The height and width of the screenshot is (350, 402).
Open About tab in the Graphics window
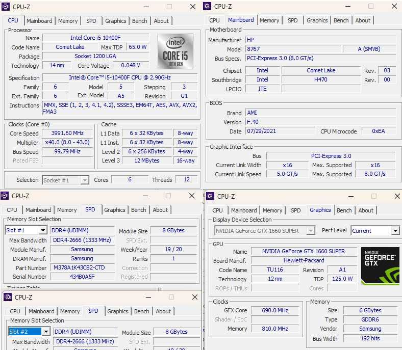(x=366, y=210)
